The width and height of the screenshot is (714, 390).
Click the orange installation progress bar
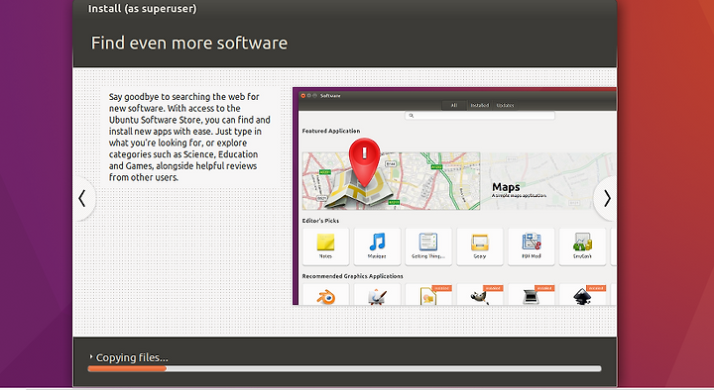(x=127, y=368)
